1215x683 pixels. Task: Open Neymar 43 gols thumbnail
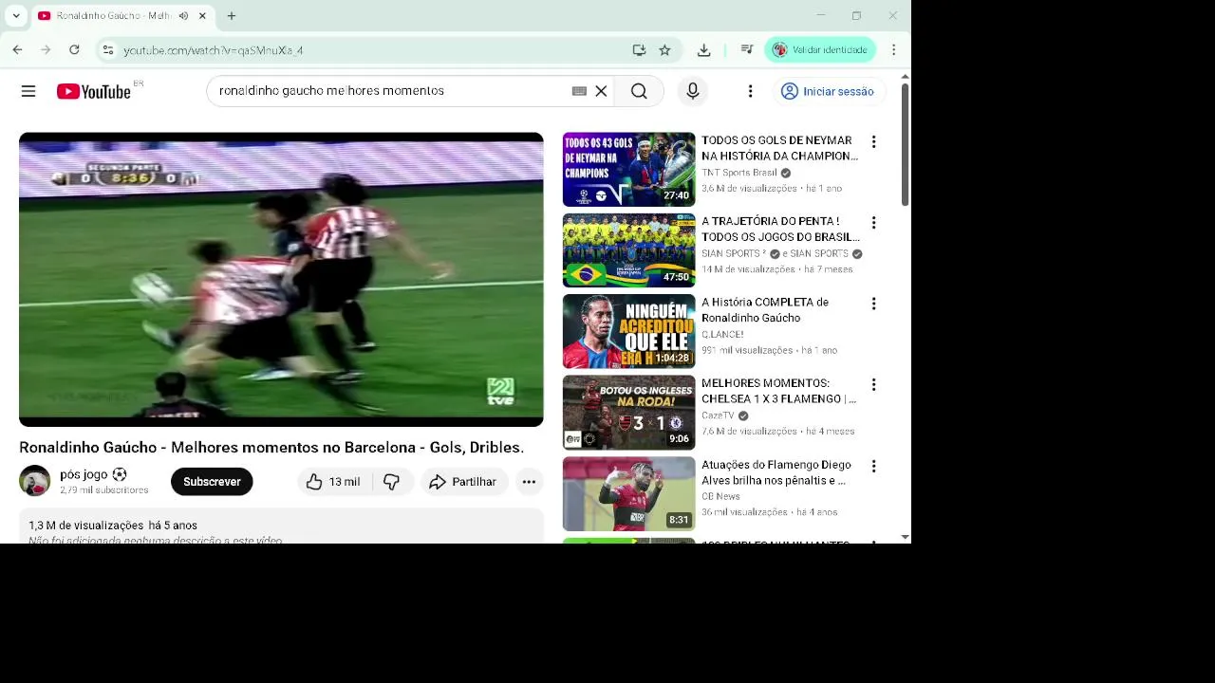(628, 170)
